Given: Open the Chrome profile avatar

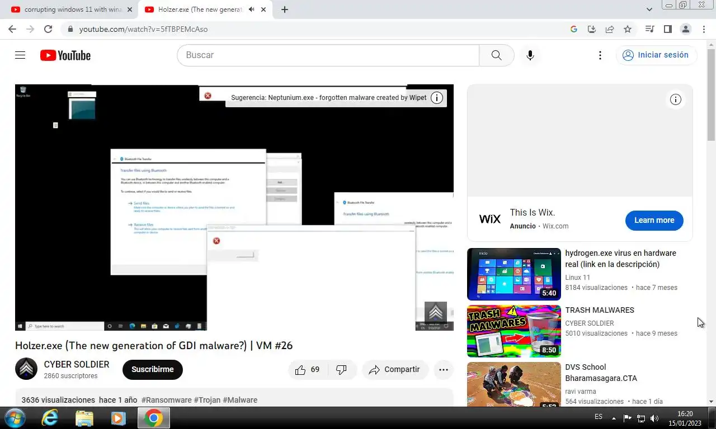Looking at the screenshot, I should pos(685,29).
